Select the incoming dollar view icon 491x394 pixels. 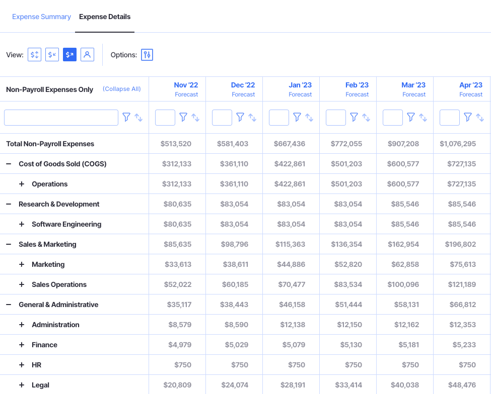52,54
